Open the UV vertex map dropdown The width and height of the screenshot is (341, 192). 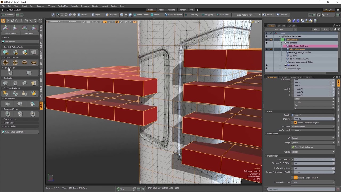pyautogui.click(x=313, y=138)
